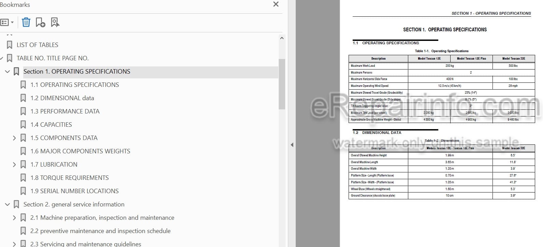Expand 2.3 Servicing and maintenance guidelines
Viewport: 543px width, 247px height.
14,244
